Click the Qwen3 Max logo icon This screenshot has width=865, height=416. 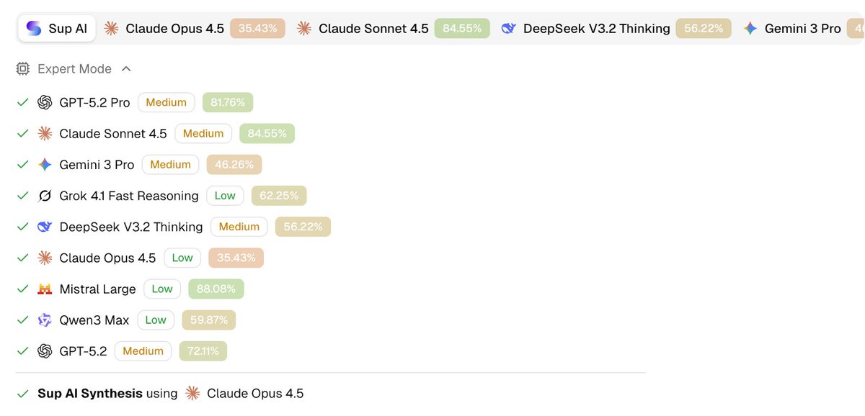tap(45, 320)
